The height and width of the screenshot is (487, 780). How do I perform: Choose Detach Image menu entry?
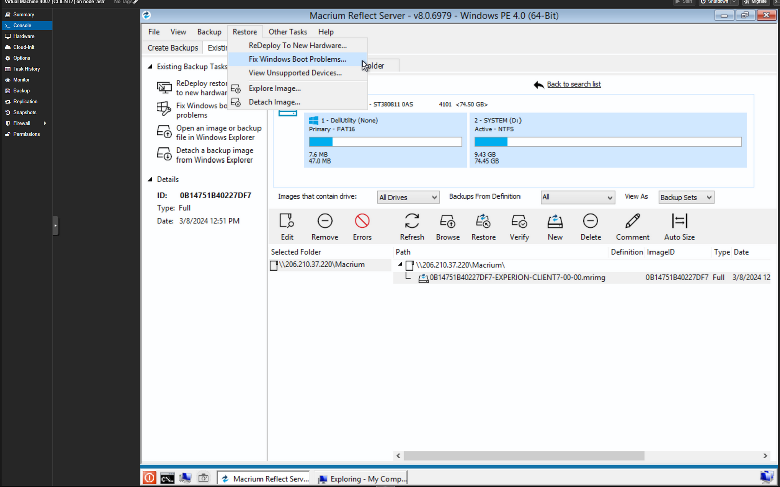[x=298, y=102]
